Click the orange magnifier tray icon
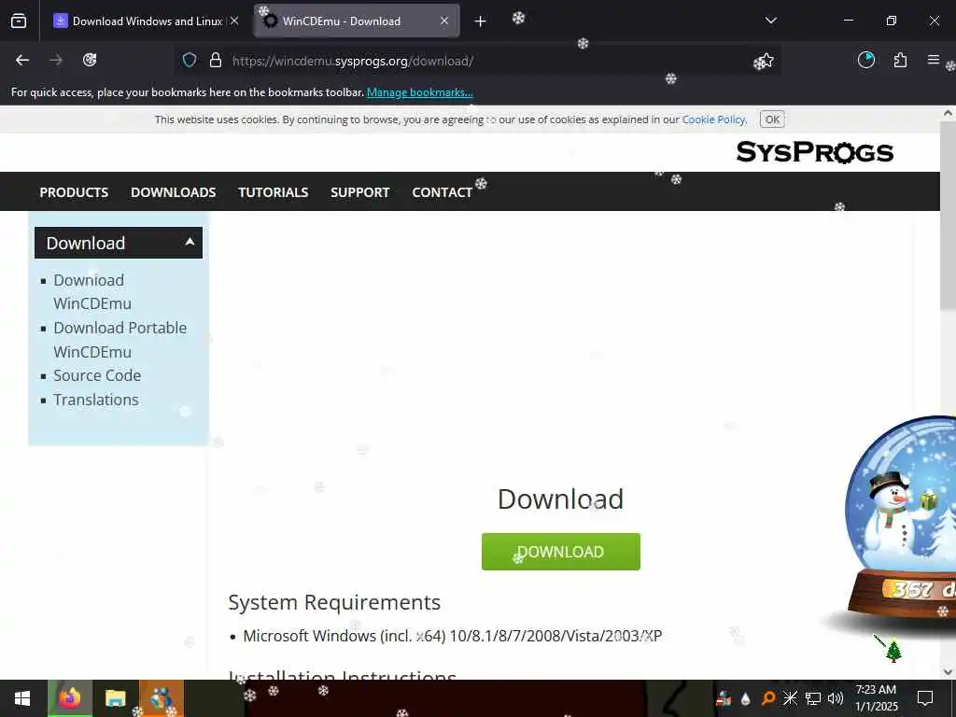 (x=768, y=698)
